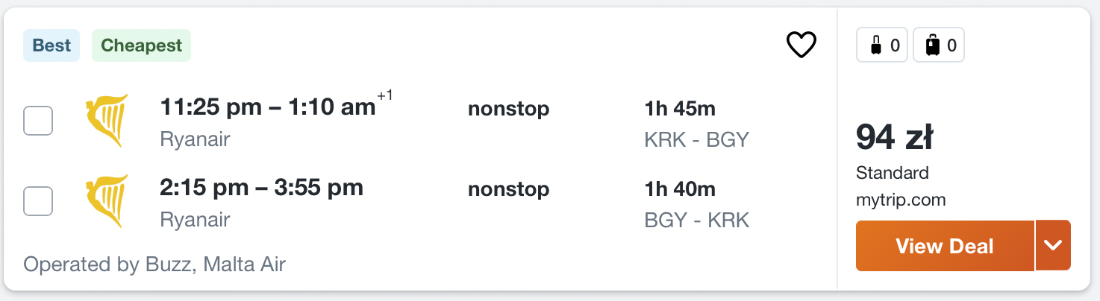Save flight with the heart icon

[x=801, y=45]
